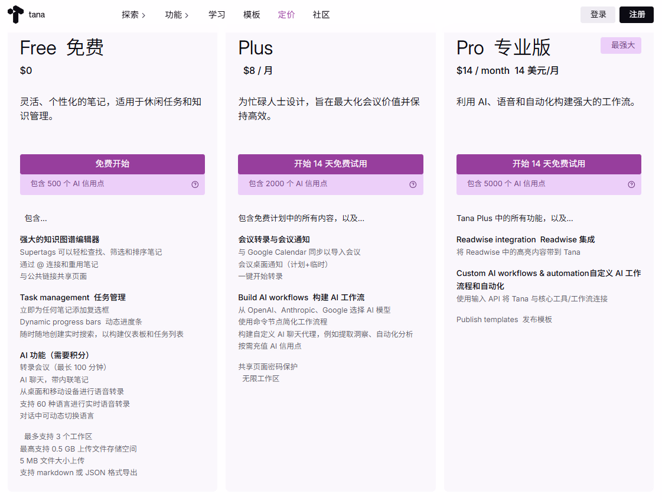Visit the 社区 page
The image size is (662, 500).
(x=321, y=15)
